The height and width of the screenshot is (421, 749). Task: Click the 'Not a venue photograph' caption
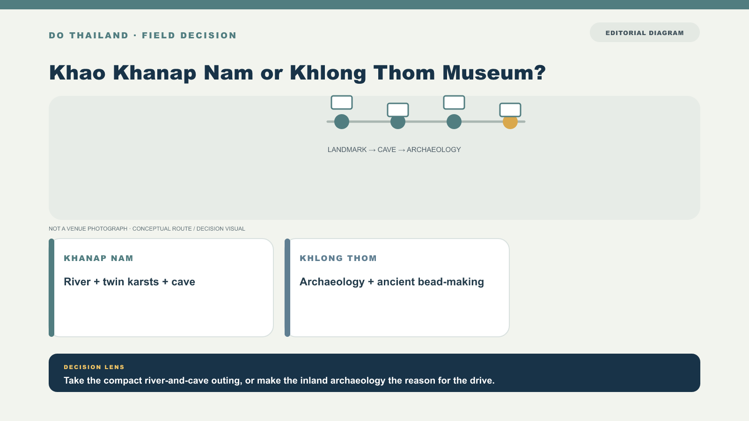click(x=147, y=229)
